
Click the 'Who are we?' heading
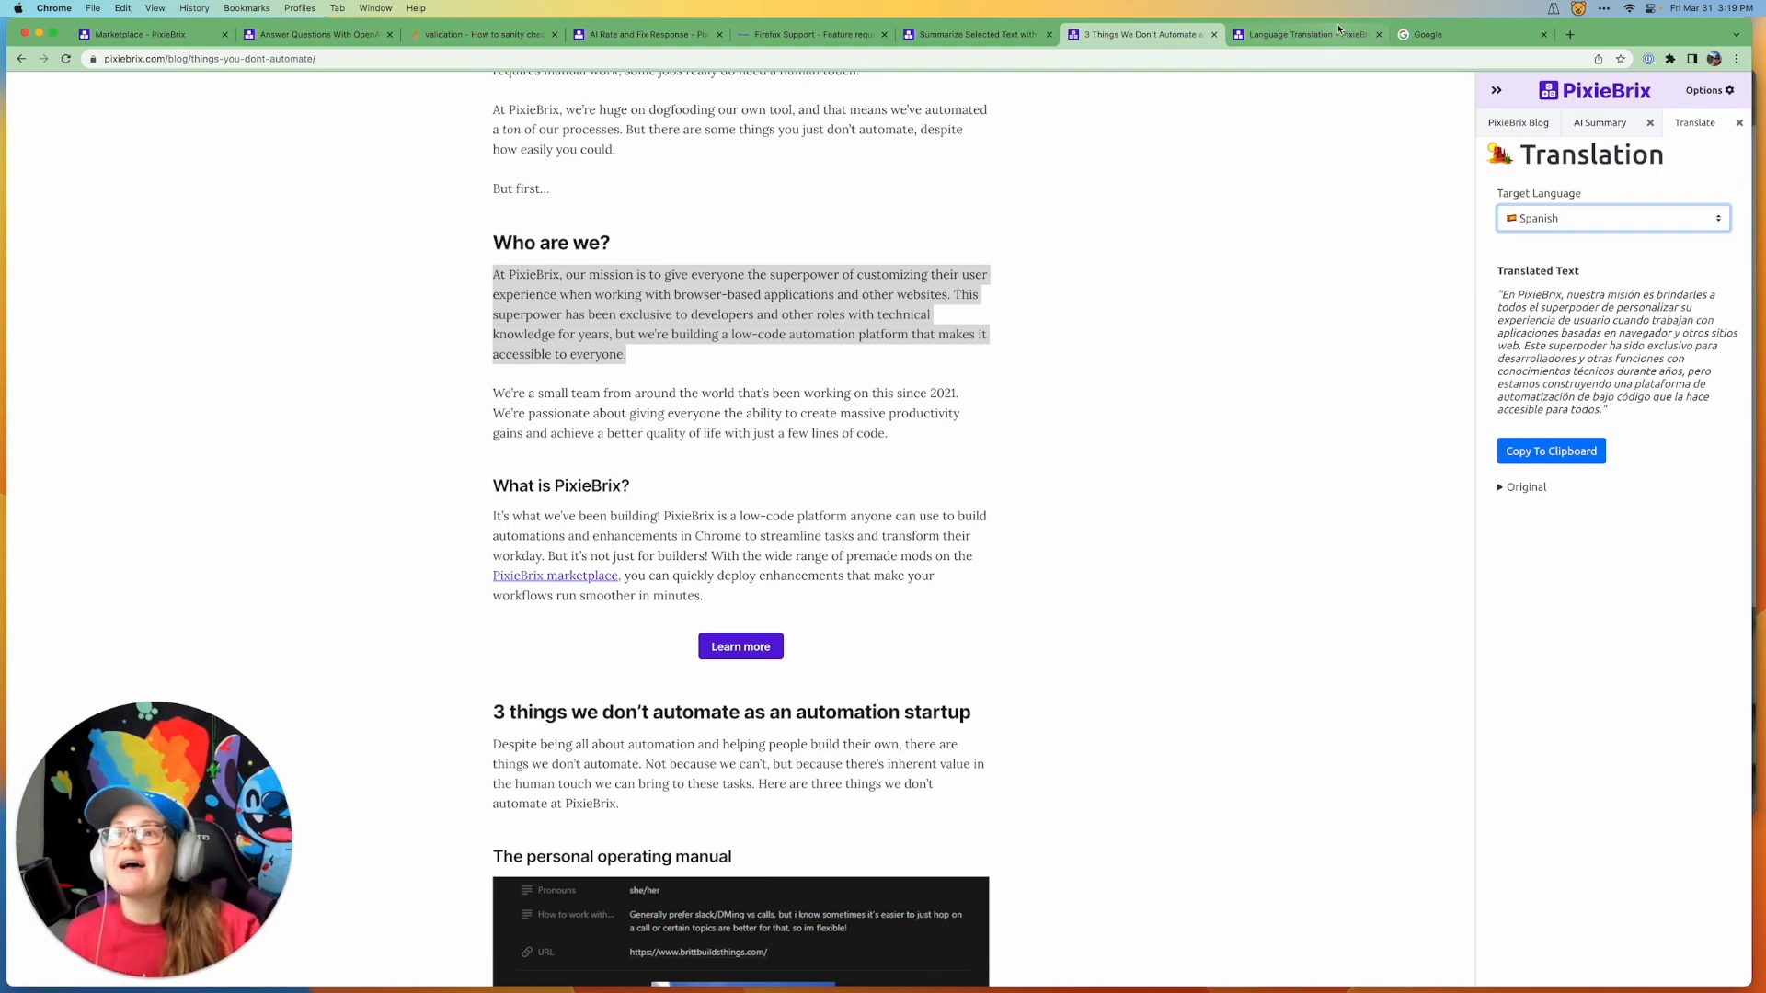pos(551,243)
